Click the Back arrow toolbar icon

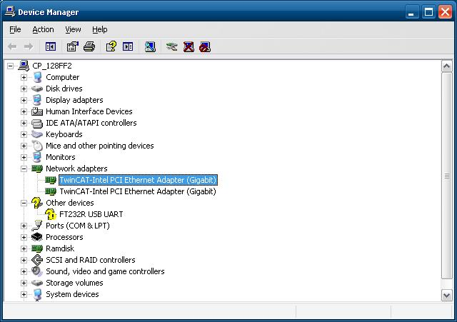(x=12, y=46)
